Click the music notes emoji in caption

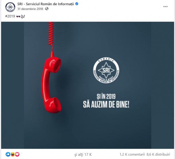(23, 16)
